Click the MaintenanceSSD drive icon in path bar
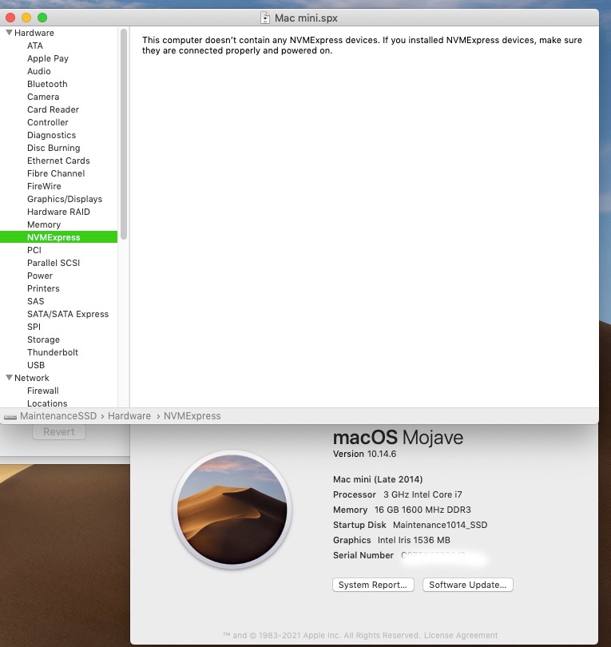 10,417
